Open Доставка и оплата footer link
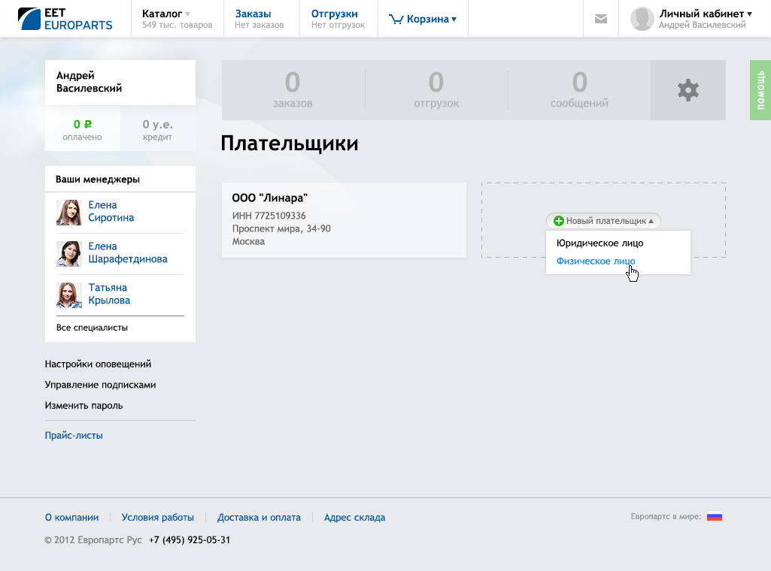This screenshot has width=771, height=571. [259, 518]
